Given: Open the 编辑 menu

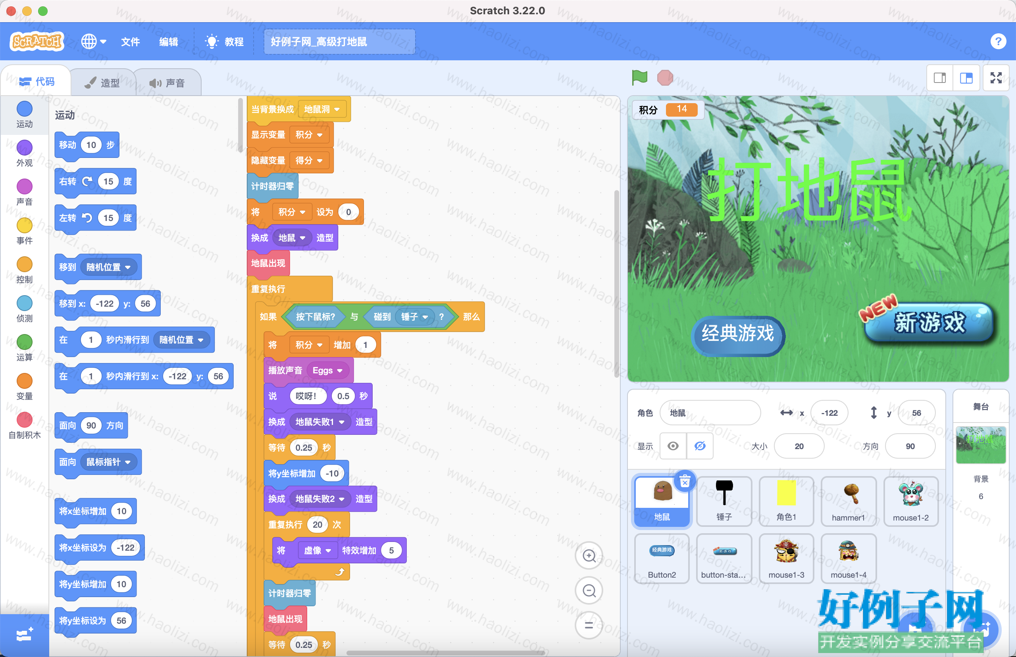Looking at the screenshot, I should click(x=169, y=42).
